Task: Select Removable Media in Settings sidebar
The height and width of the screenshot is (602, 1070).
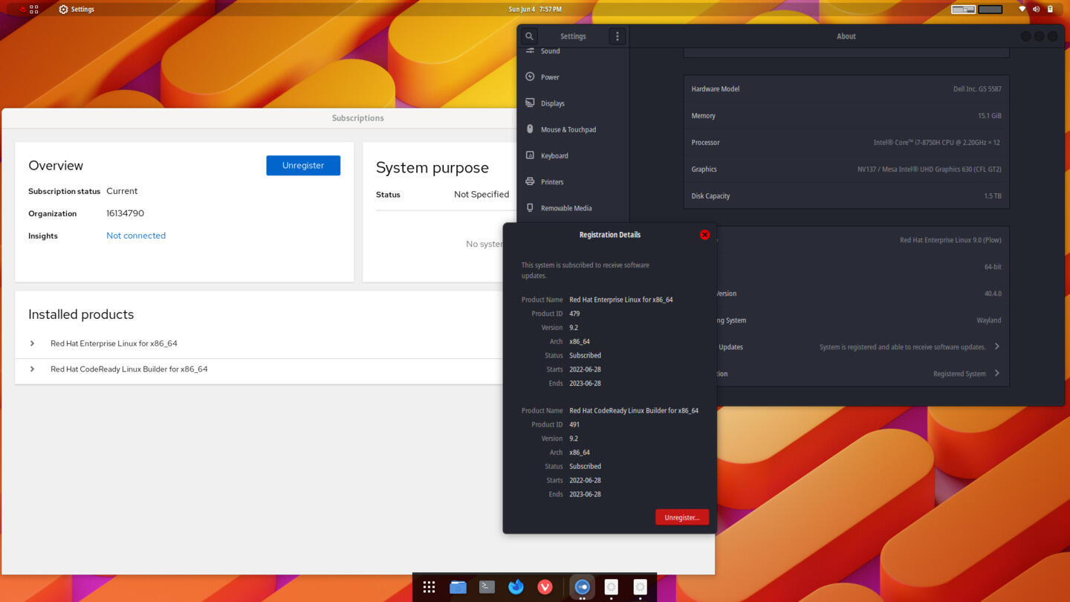Action: click(573, 208)
